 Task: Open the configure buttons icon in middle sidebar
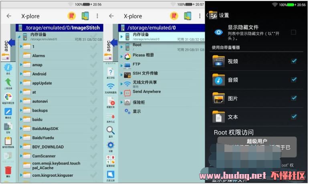(x=111, y=161)
